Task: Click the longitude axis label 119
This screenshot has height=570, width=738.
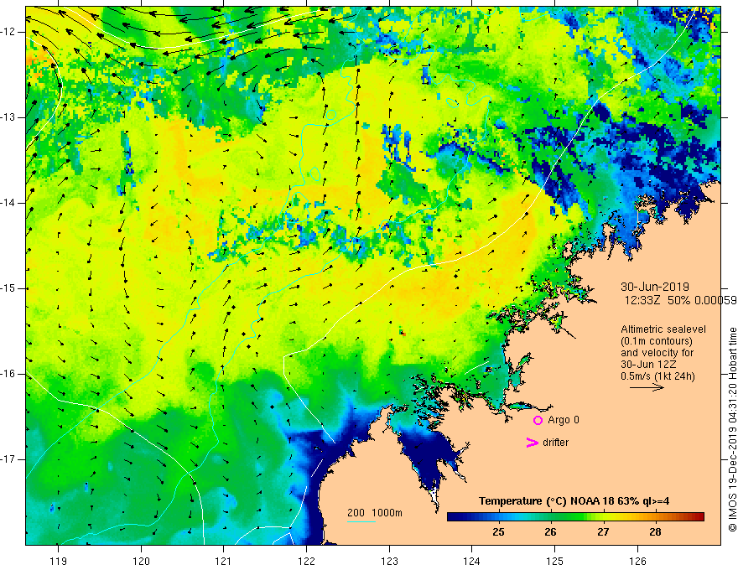Action: coord(58,561)
